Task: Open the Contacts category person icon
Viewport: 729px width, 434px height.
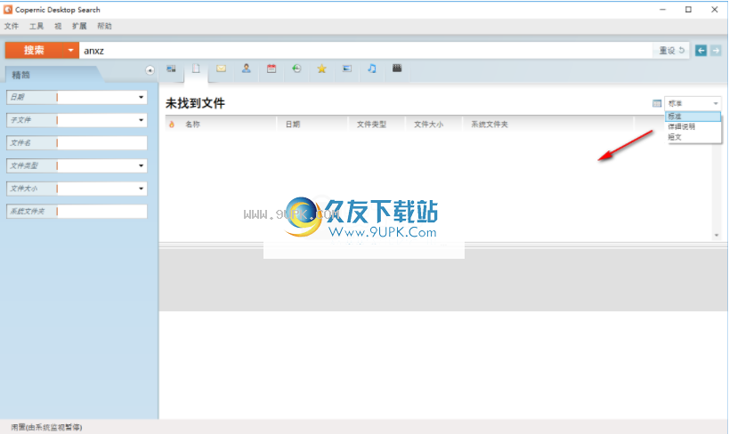Action: [x=247, y=68]
